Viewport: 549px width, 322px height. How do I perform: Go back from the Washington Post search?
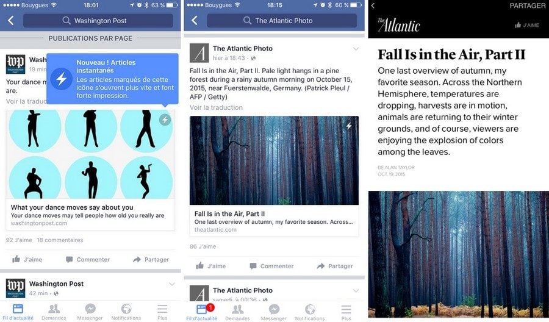coord(11,21)
